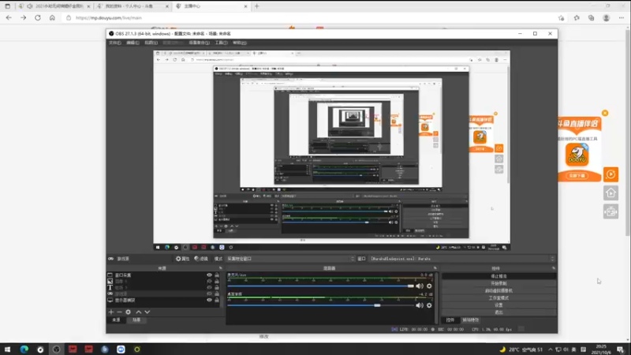Click the browser address bar URL
Screen dimensions: 631x355
109,17
